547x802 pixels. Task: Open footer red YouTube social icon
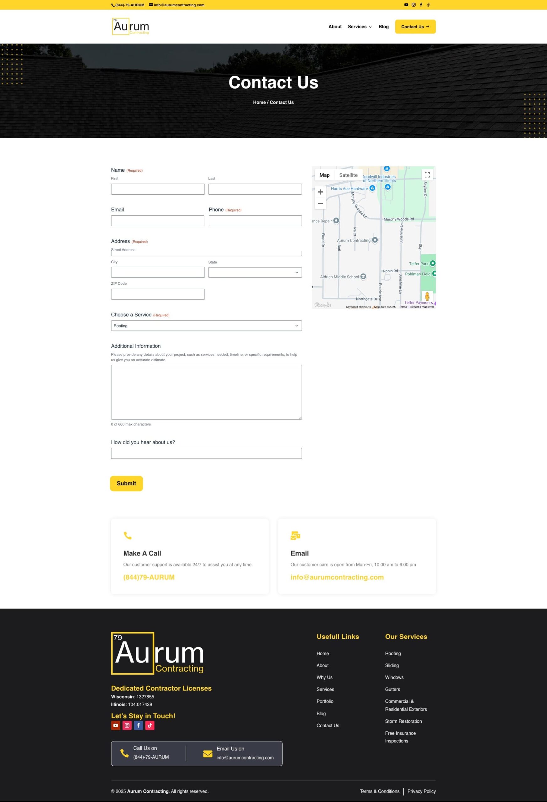pos(116,725)
